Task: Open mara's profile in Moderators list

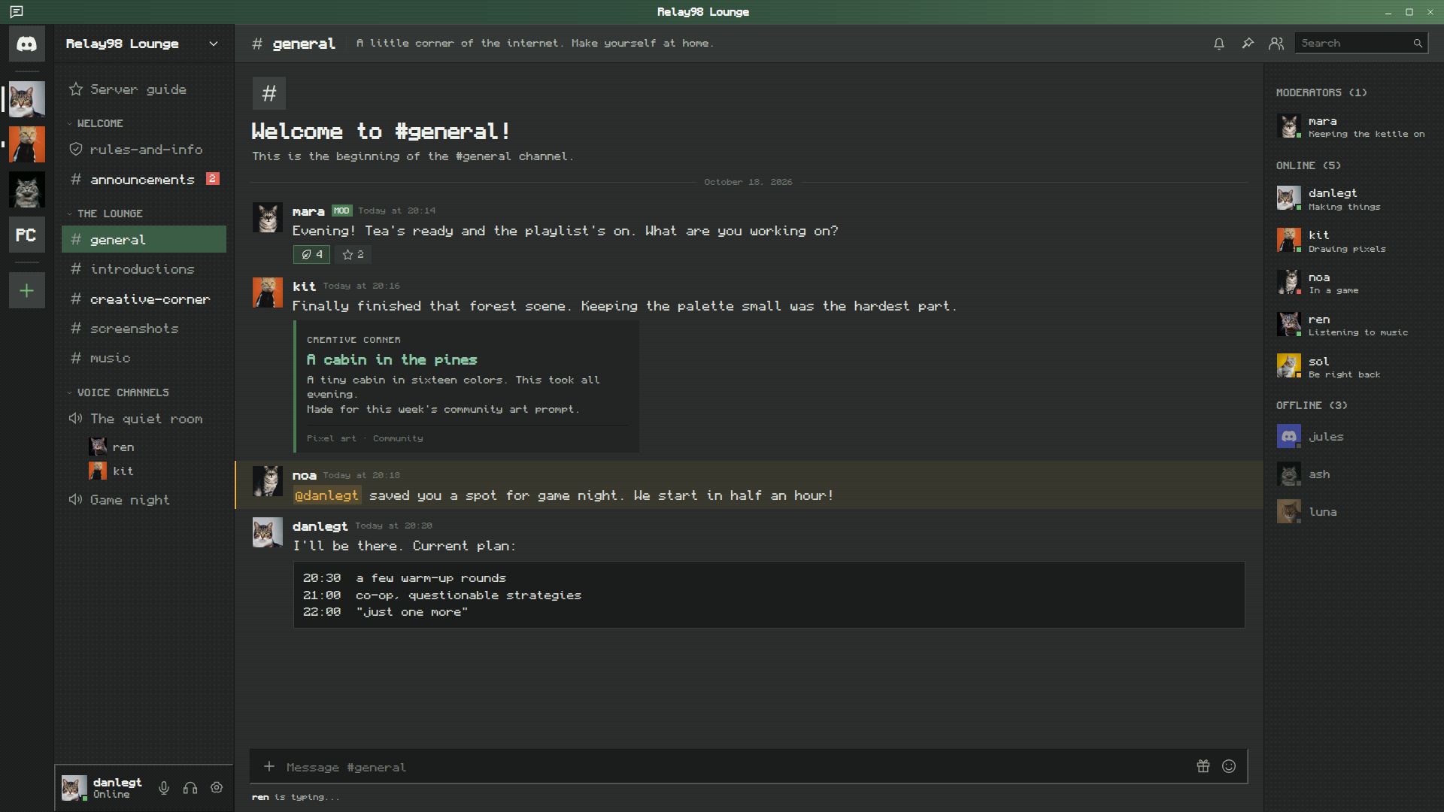Action: 1352,126
